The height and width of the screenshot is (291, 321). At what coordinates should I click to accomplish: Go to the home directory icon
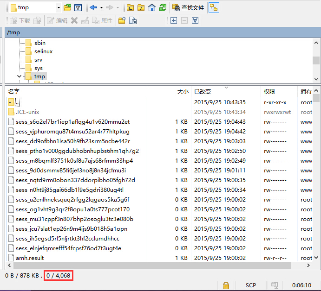[152, 7]
